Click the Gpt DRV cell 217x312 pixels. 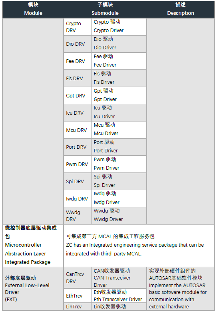[78, 96]
